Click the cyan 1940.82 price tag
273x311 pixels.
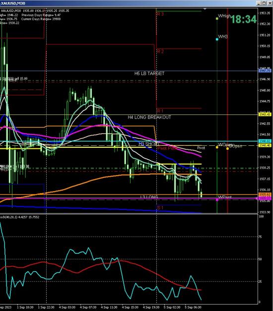(265, 141)
